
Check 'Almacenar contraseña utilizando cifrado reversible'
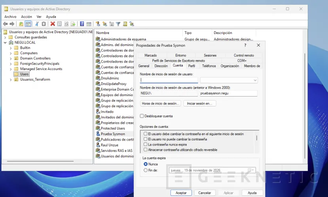(145, 150)
